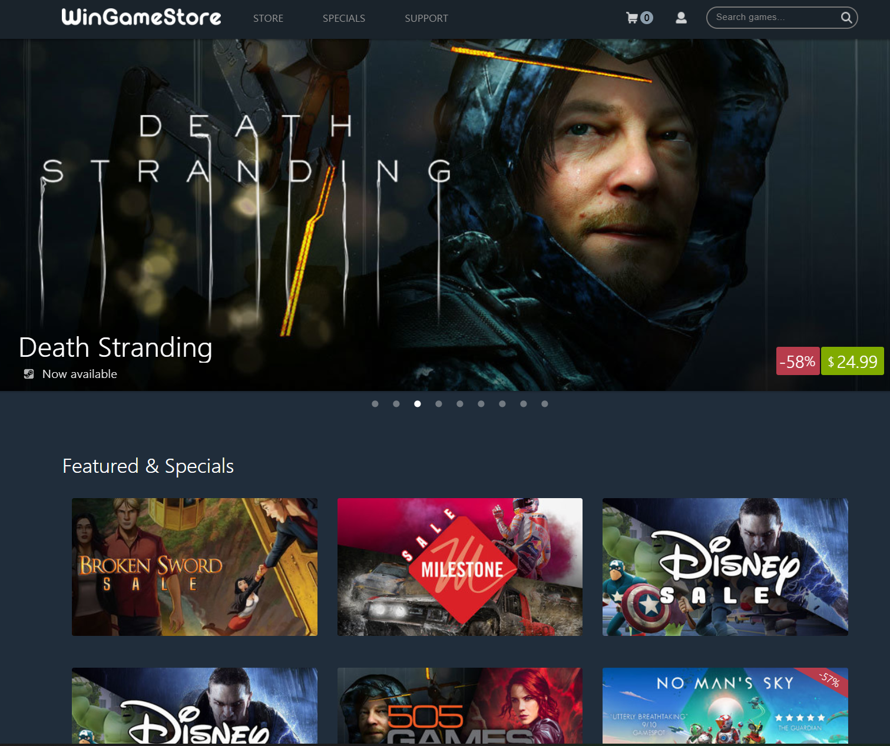Open the second-row Disney tile
Screen dimensions: 890x746
click(x=194, y=705)
